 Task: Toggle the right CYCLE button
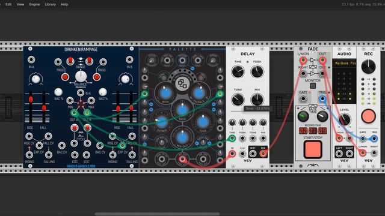(87, 128)
